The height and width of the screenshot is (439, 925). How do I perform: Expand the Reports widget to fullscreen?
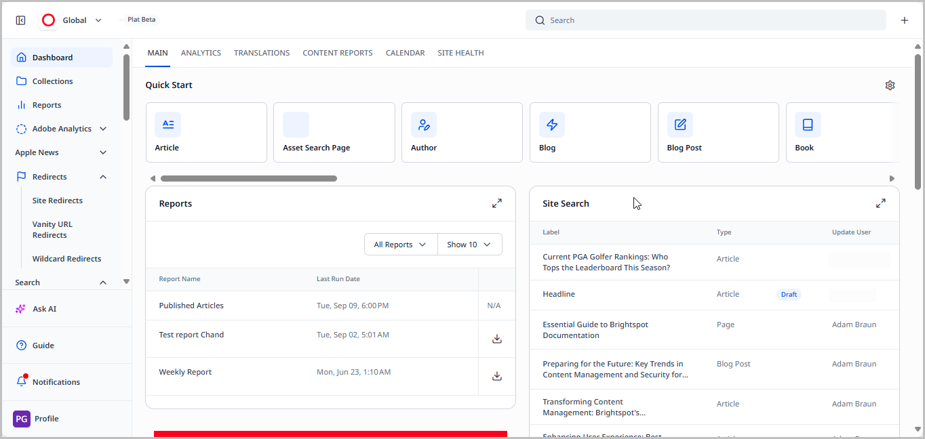coord(496,203)
